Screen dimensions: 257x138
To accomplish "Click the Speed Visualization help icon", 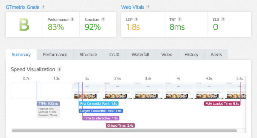I will [x=59, y=69].
